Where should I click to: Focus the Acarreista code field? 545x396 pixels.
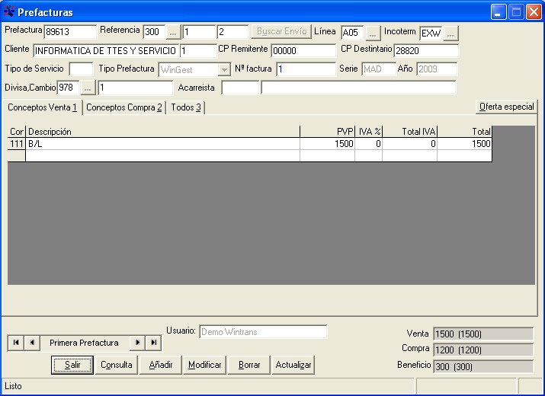(x=241, y=88)
